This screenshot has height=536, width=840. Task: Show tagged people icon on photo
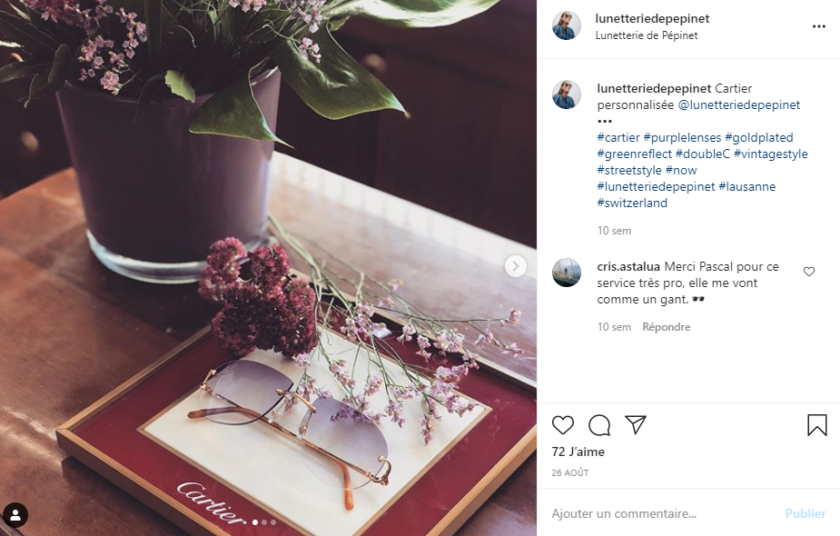[x=15, y=516]
